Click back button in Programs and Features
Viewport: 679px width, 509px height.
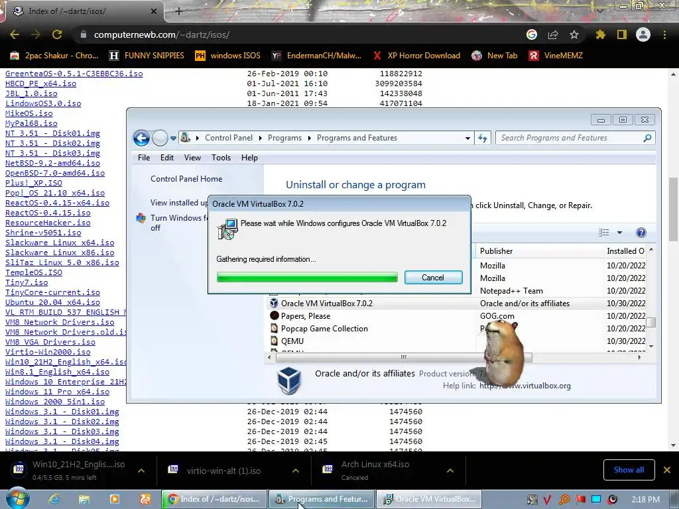click(141, 138)
